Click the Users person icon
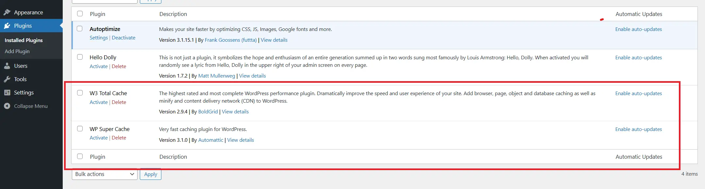The height and width of the screenshot is (189, 705). tap(7, 66)
